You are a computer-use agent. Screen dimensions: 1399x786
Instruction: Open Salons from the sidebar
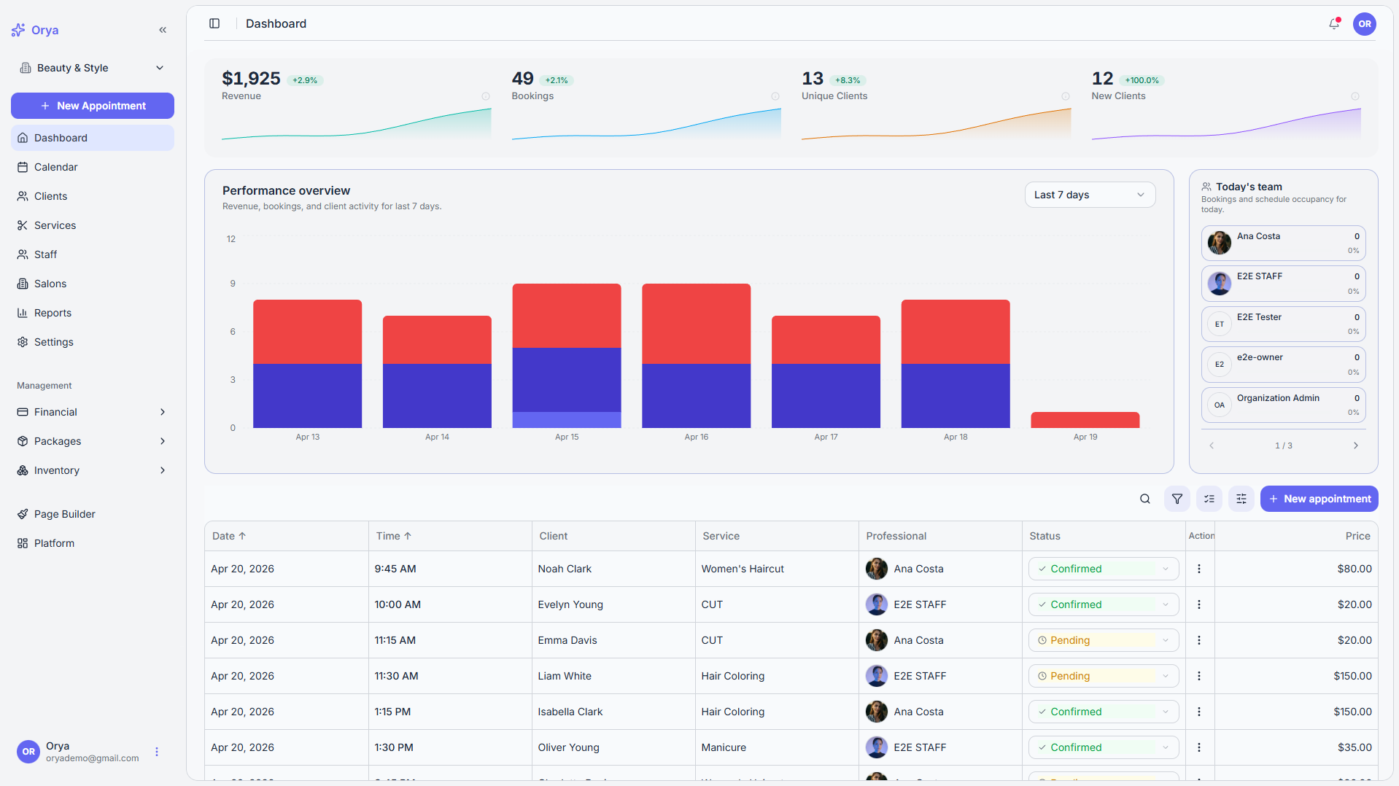[93, 284]
